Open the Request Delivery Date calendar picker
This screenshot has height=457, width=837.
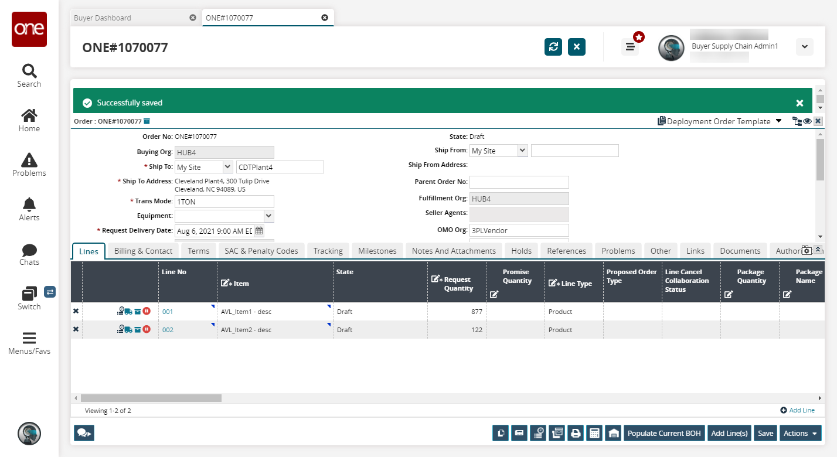(x=259, y=231)
